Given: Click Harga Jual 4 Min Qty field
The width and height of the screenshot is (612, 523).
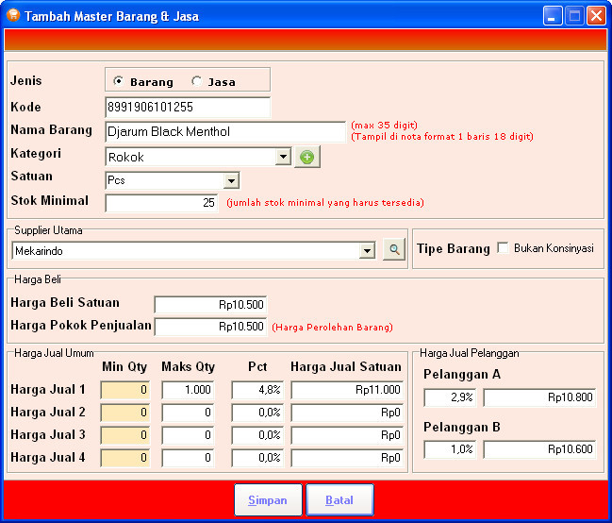Looking at the screenshot, I should [125, 458].
